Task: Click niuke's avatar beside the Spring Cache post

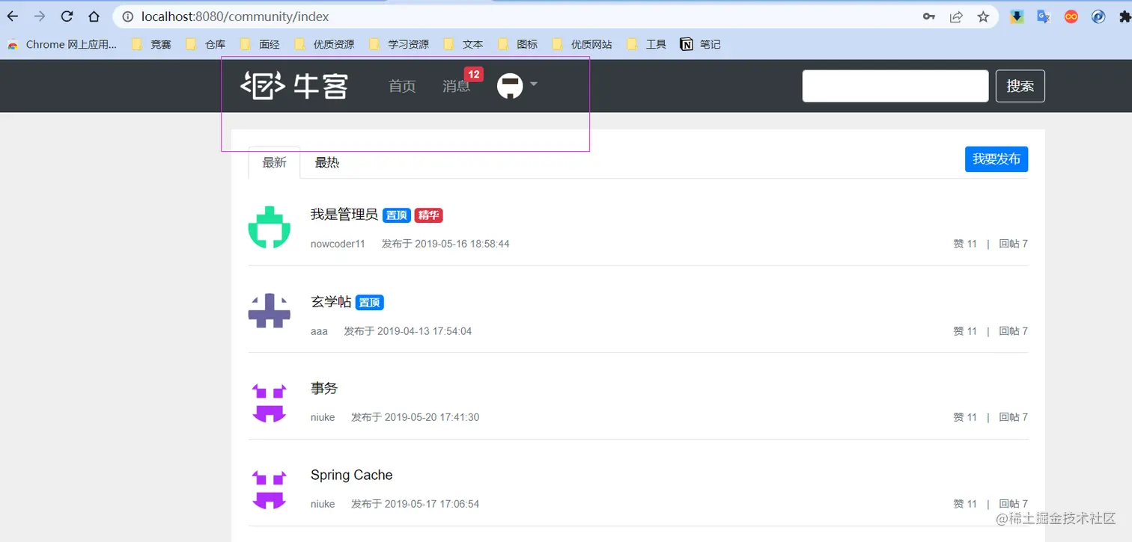Action: 269,489
